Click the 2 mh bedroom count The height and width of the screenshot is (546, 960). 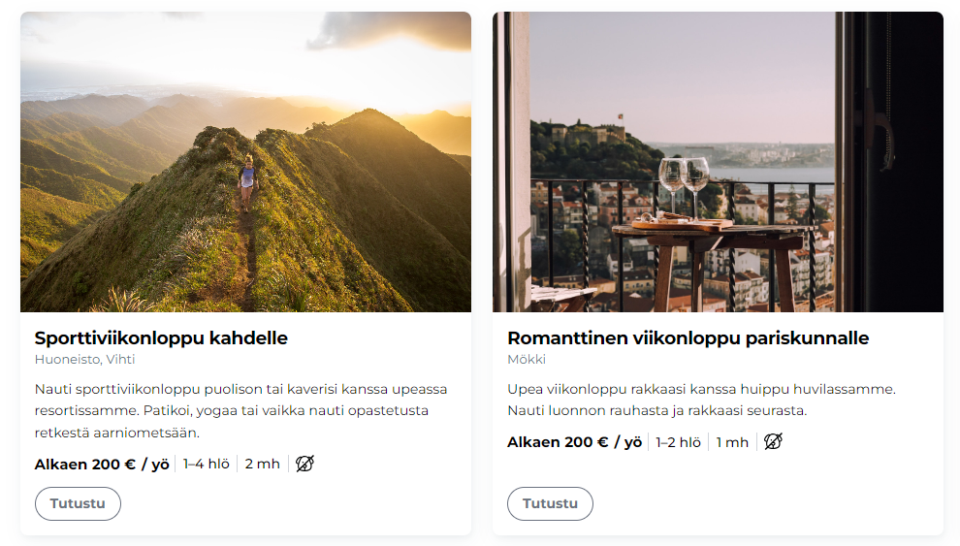(263, 464)
